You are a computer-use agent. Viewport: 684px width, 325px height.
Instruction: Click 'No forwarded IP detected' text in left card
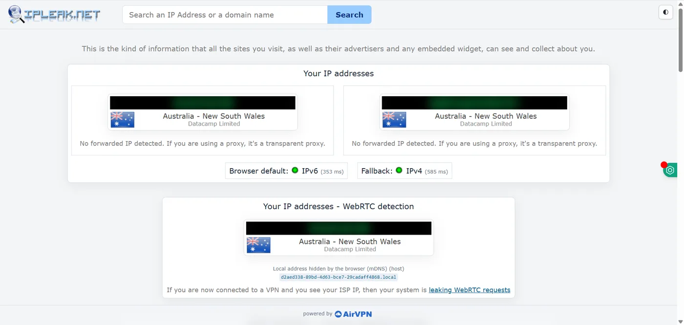[203, 144]
